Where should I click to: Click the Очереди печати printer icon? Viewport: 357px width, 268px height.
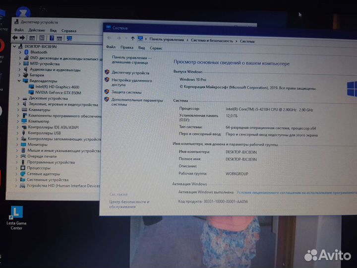coord(23,156)
